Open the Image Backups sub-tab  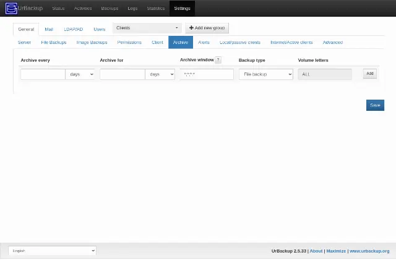click(92, 43)
